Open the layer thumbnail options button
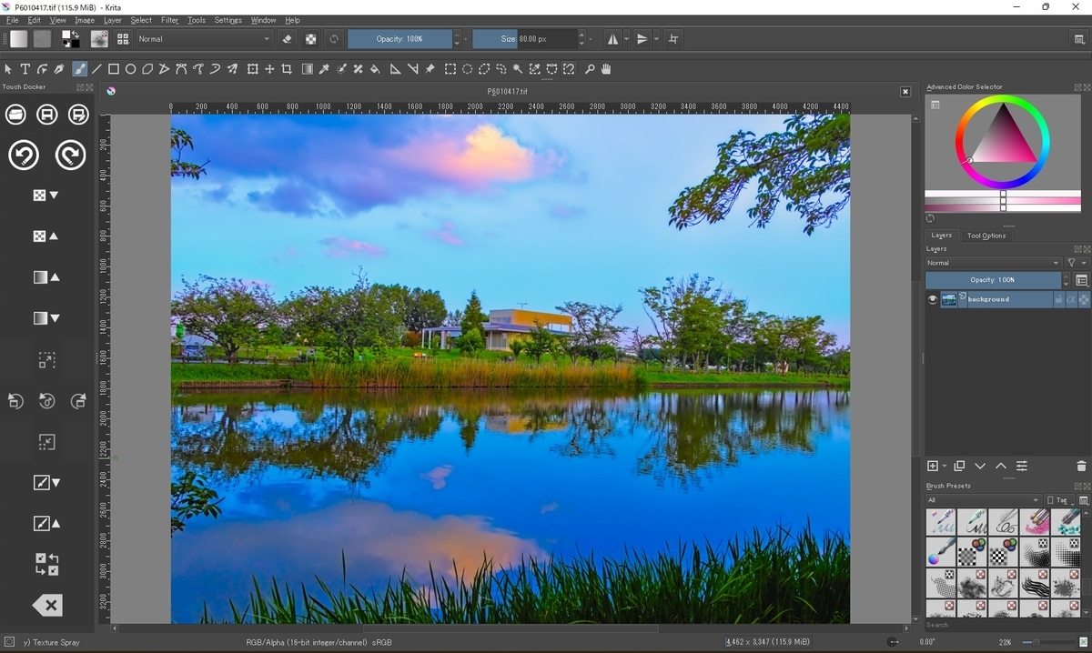The image size is (1092, 653). (1082, 280)
